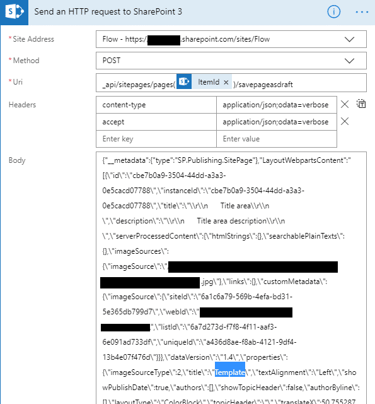Click the POST method value

point(112,61)
